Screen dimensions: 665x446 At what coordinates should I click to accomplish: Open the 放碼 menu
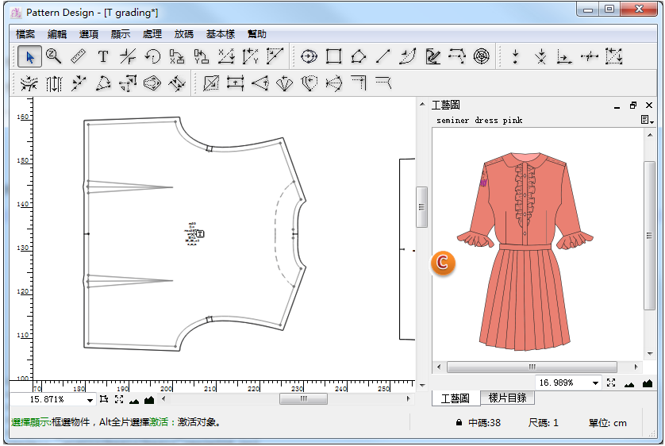pyautogui.click(x=184, y=34)
